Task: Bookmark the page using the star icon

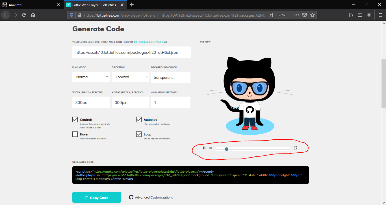Action: (313, 15)
